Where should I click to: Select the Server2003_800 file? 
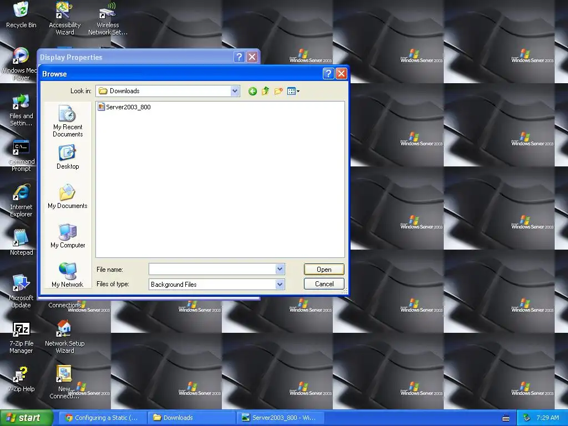[124, 107]
